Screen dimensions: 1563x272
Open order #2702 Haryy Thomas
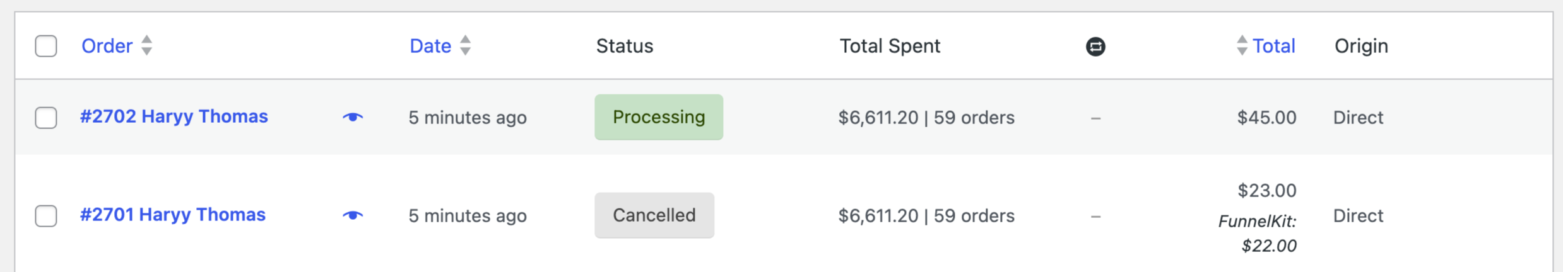(174, 116)
